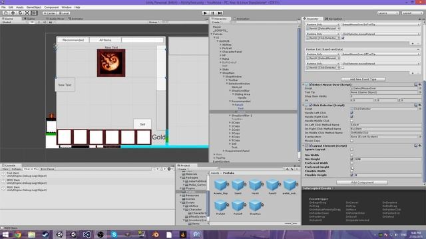Toggle the Local handle rotation button

pyautogui.click(x=64, y=13)
